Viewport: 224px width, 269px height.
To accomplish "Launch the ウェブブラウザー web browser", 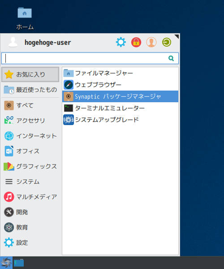I will coord(120,85).
